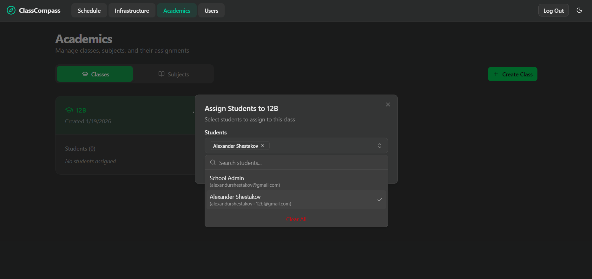Click the graduation cap icon on Classes tab
Screen dimensions: 592x279
click(x=85, y=74)
